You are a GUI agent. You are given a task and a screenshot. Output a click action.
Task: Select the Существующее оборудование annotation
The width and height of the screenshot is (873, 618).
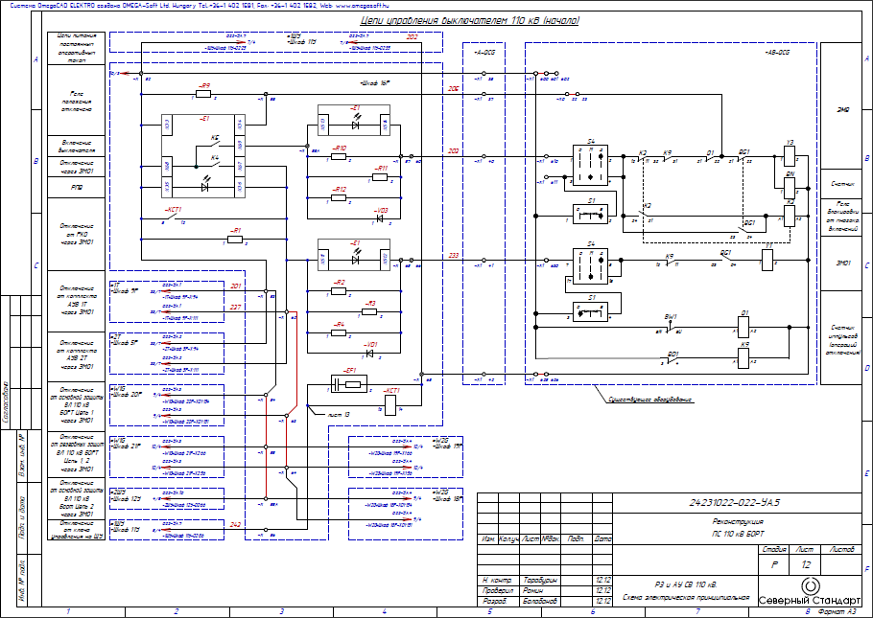tap(650, 400)
